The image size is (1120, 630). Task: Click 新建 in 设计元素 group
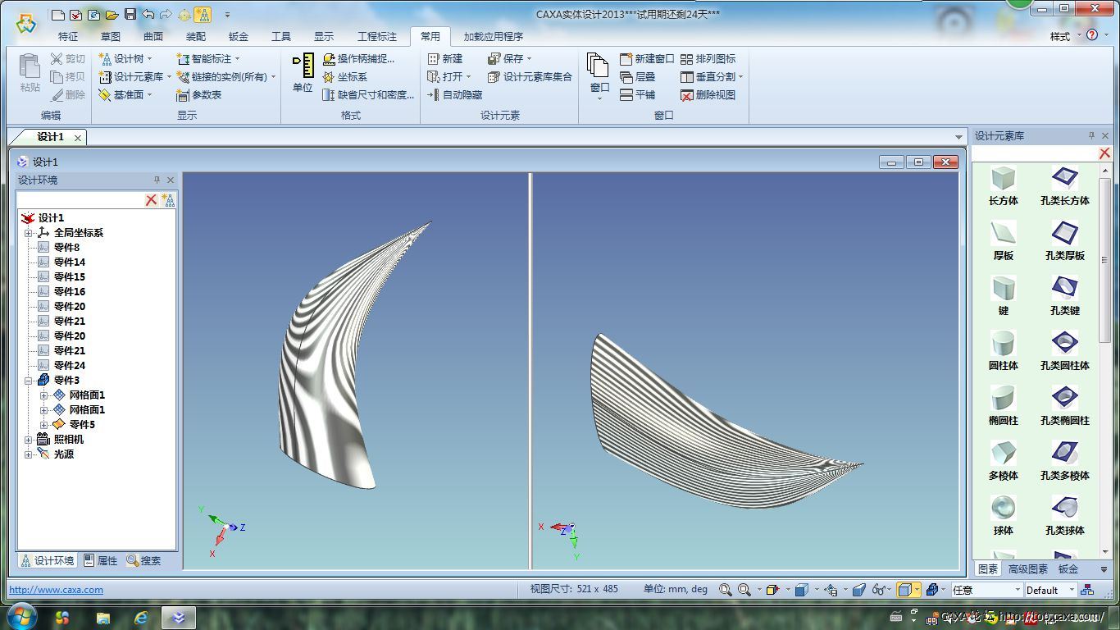445,58
